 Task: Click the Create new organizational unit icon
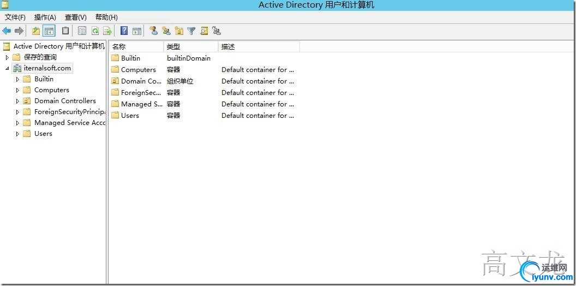tap(179, 31)
